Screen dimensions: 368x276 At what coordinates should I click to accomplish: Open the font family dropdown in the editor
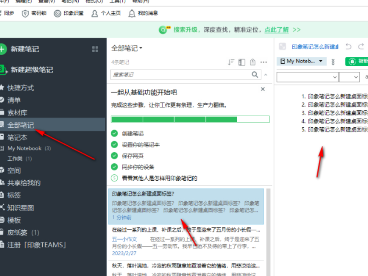click(308, 77)
